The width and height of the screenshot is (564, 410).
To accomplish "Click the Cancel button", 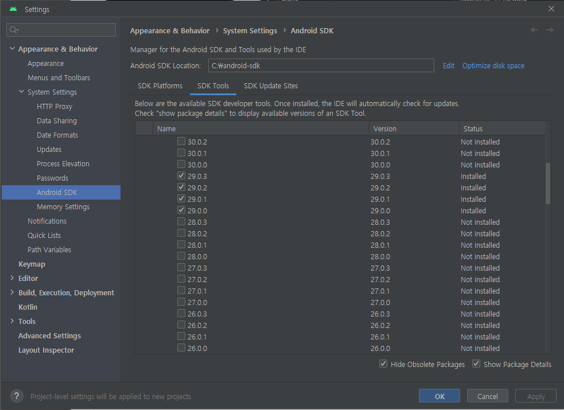I will (x=487, y=396).
